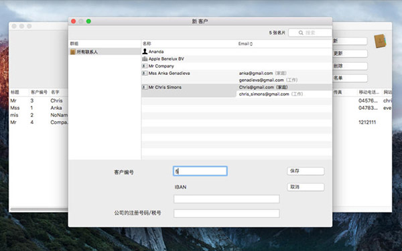Click the 名称 column header

pos(147,44)
